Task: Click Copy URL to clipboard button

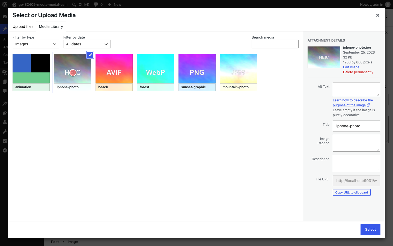Action: (352, 192)
